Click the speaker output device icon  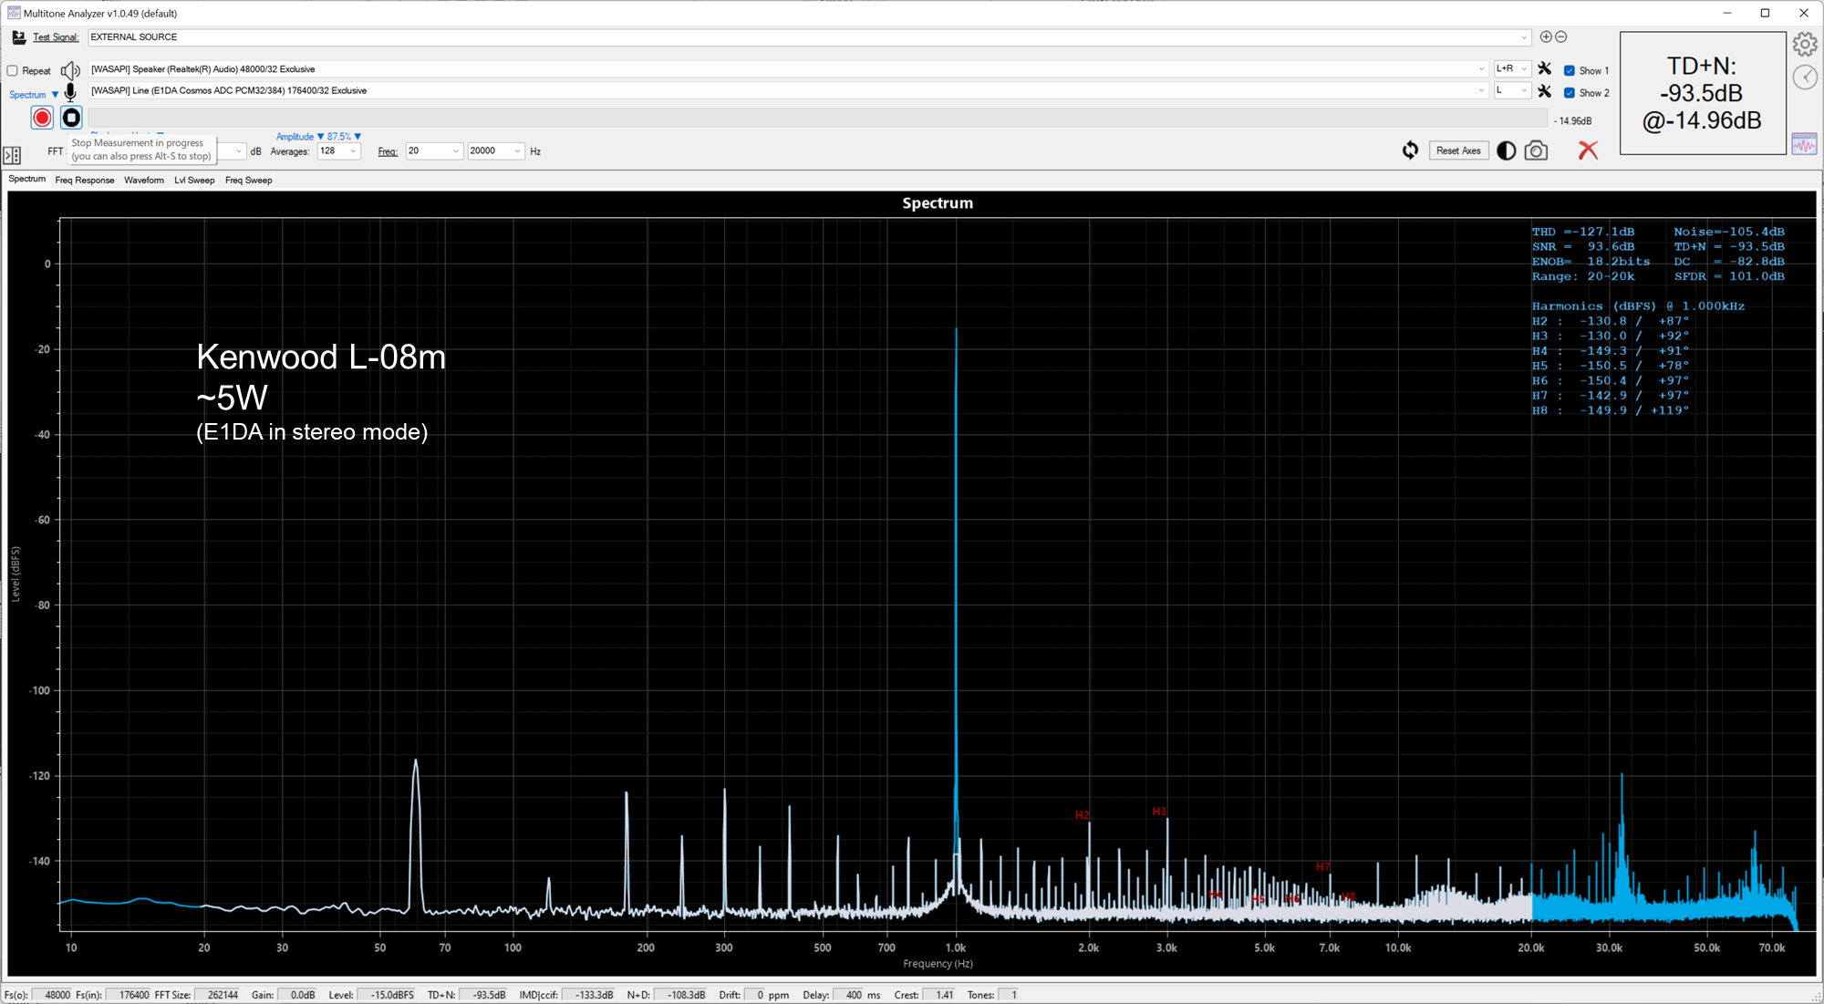point(70,70)
